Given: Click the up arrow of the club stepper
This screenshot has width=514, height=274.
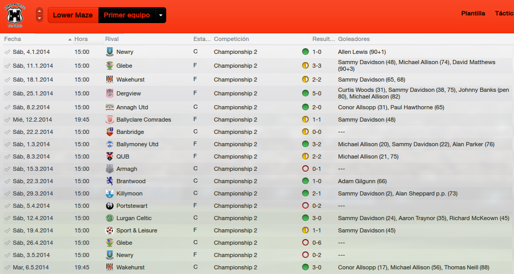Looking at the screenshot, I should (39, 11).
